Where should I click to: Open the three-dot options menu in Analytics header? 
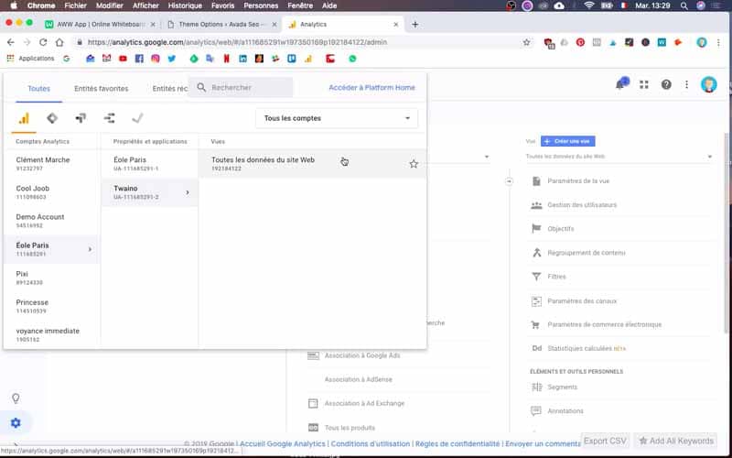tap(687, 84)
